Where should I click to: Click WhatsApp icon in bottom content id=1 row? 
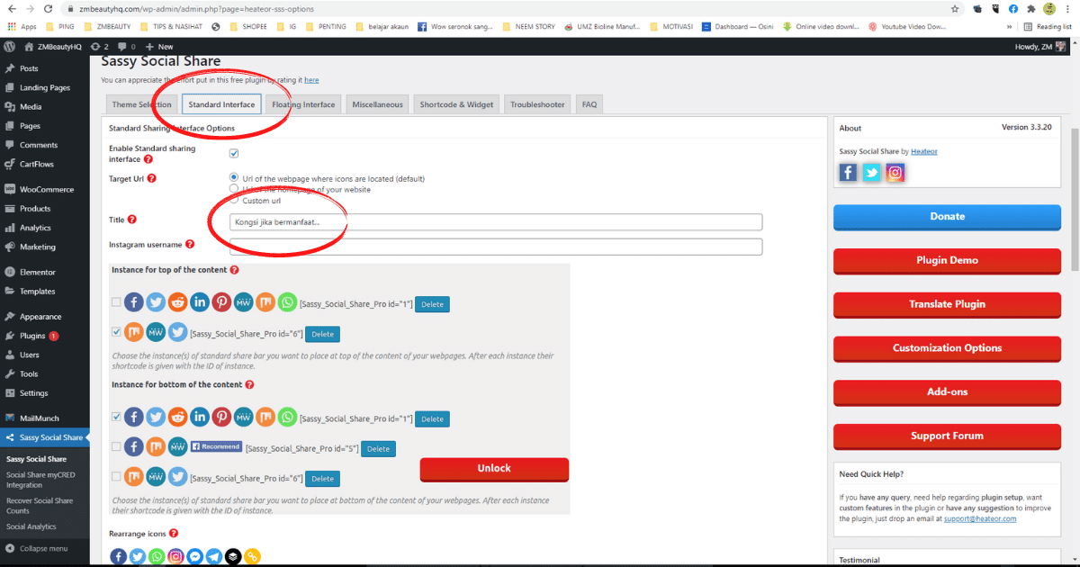(x=287, y=417)
